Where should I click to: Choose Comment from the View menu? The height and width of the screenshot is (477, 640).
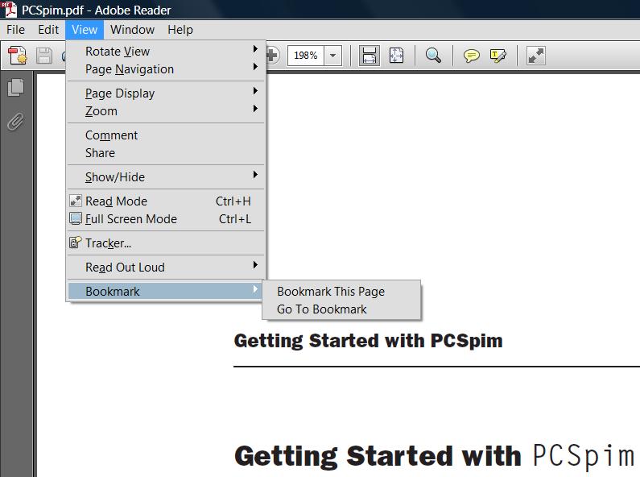(x=166, y=135)
